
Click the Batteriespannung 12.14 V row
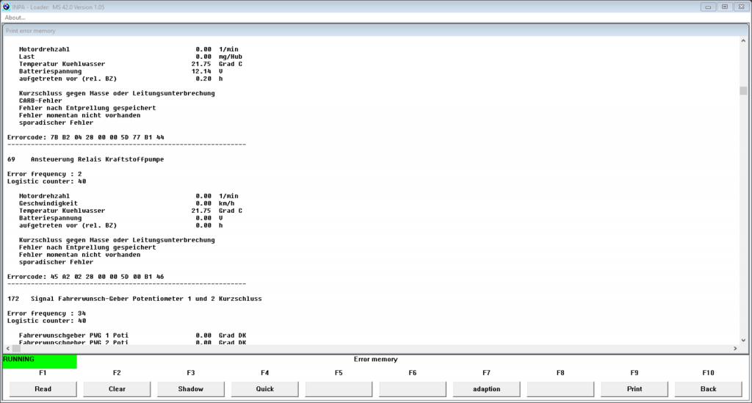[x=121, y=71]
